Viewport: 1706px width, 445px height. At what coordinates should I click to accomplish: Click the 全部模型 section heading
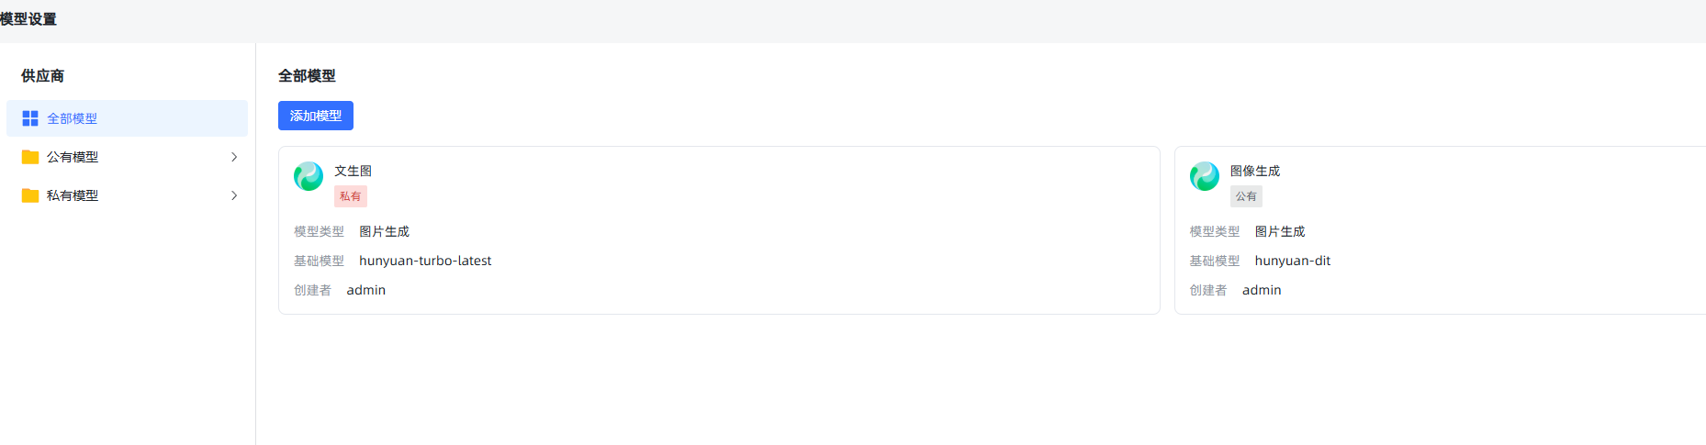307,76
